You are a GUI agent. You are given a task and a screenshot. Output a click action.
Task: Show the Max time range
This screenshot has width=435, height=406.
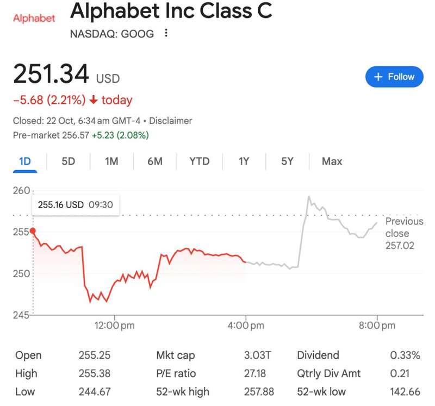point(332,161)
